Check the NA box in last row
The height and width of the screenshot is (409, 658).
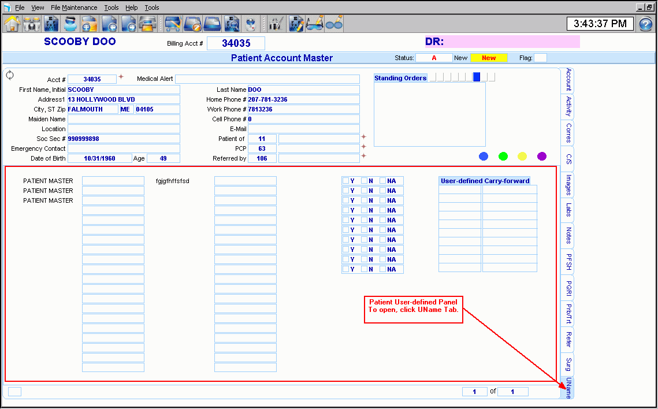[382, 269]
